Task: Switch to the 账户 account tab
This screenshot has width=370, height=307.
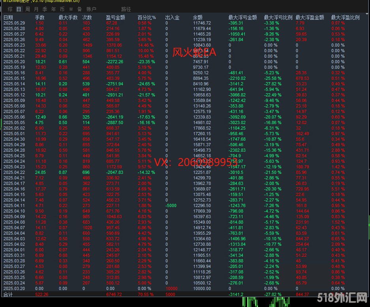Action: tap(91, 9)
